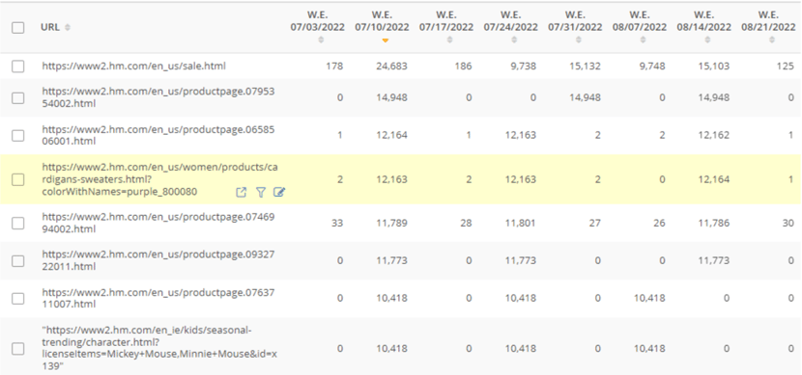Open productpage.0658506001.html URL
802x375 pixels.
tap(158, 135)
